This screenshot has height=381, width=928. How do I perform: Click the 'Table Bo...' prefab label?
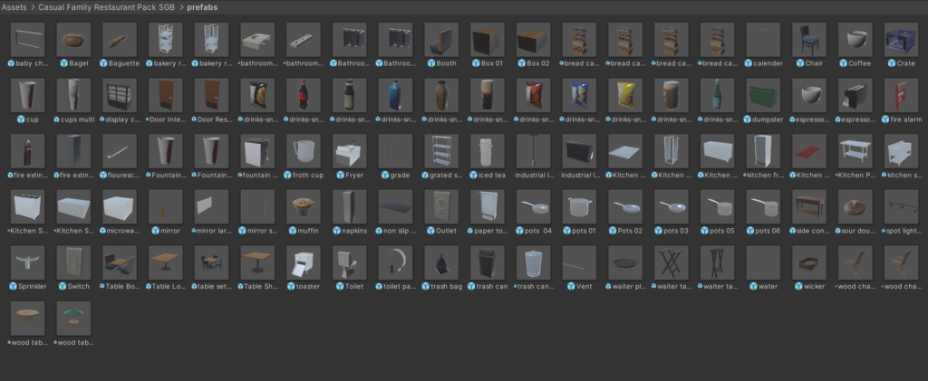pyautogui.click(x=123, y=287)
